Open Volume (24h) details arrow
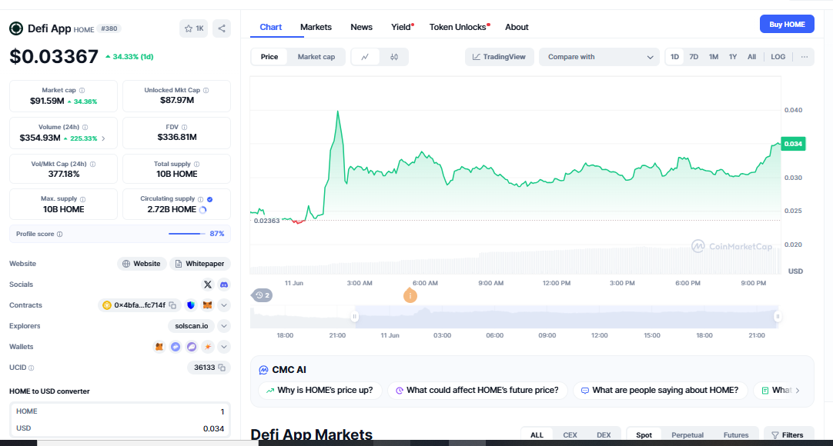 click(x=103, y=138)
